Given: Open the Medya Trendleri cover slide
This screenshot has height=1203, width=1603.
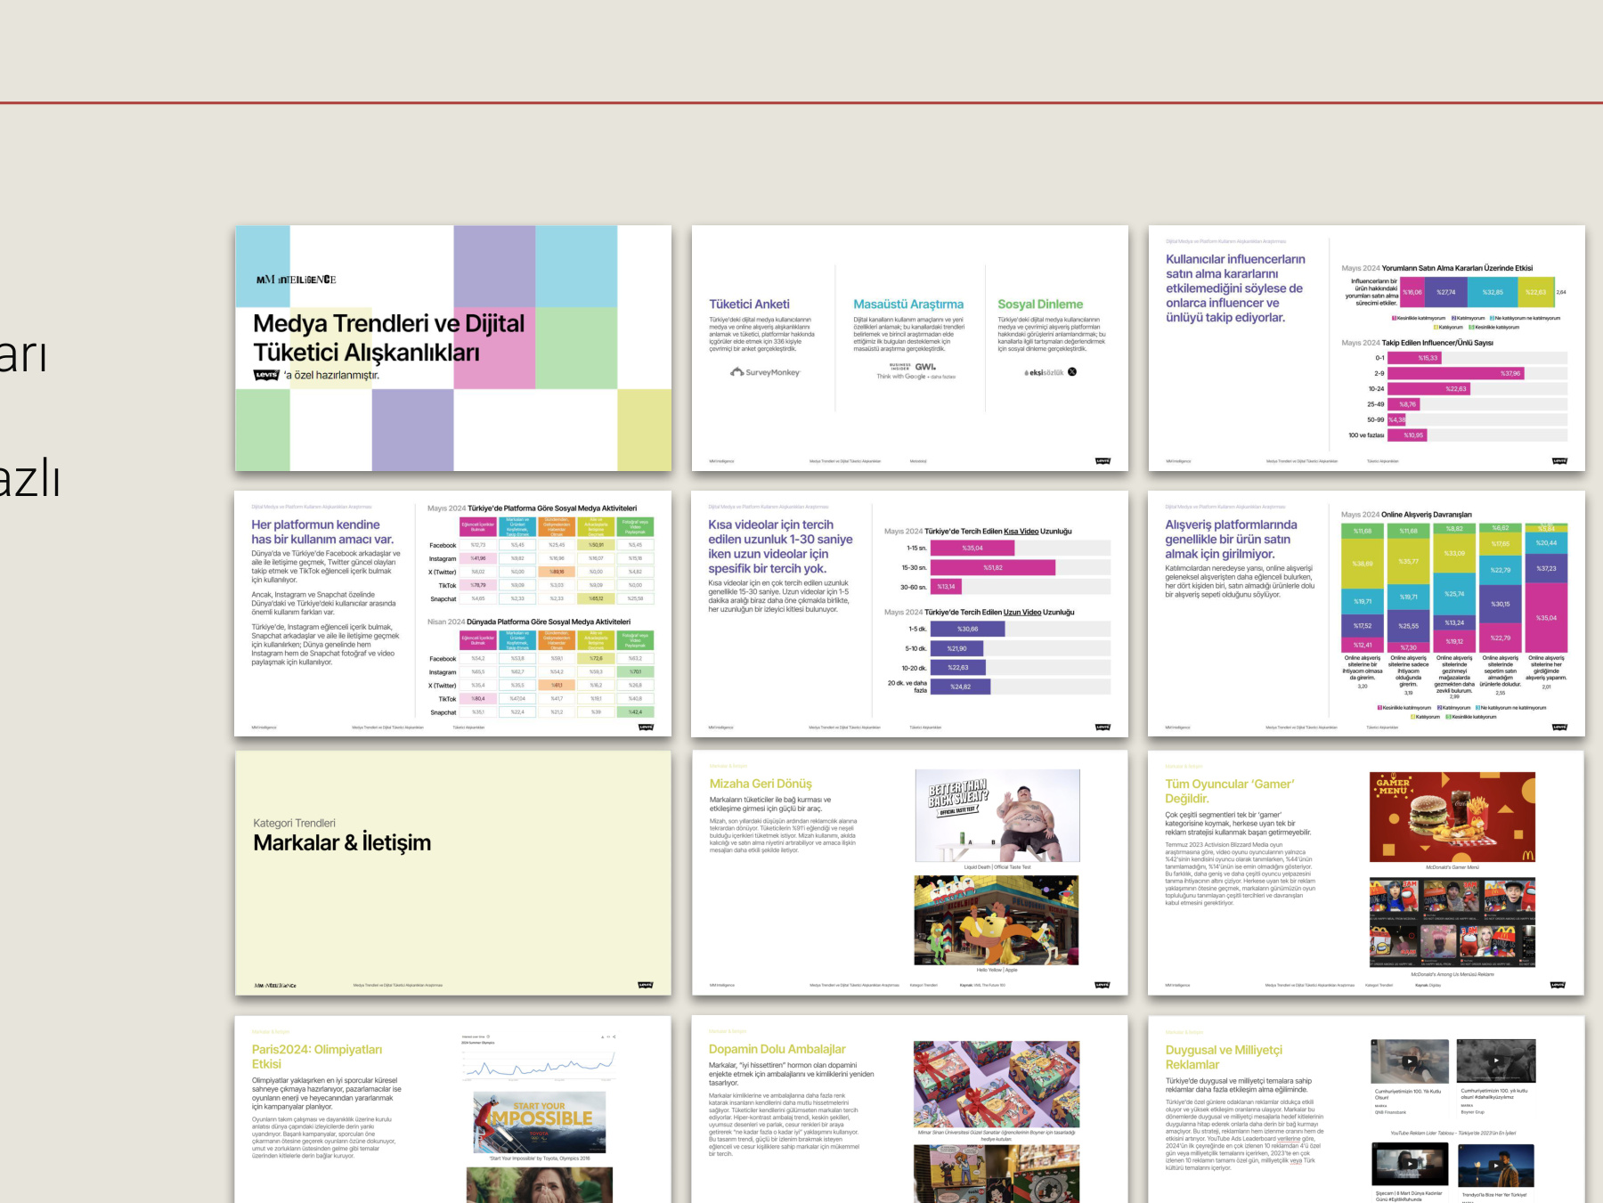Looking at the screenshot, I should [452, 347].
